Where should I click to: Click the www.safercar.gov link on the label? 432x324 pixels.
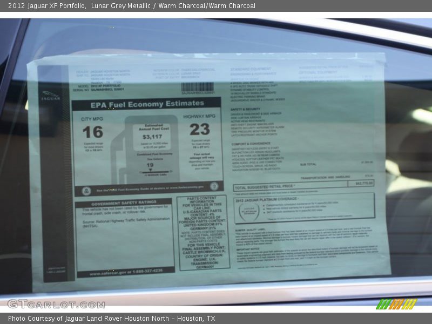click(x=106, y=273)
